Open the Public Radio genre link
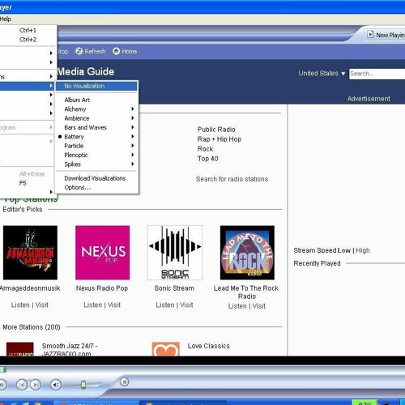 click(216, 130)
